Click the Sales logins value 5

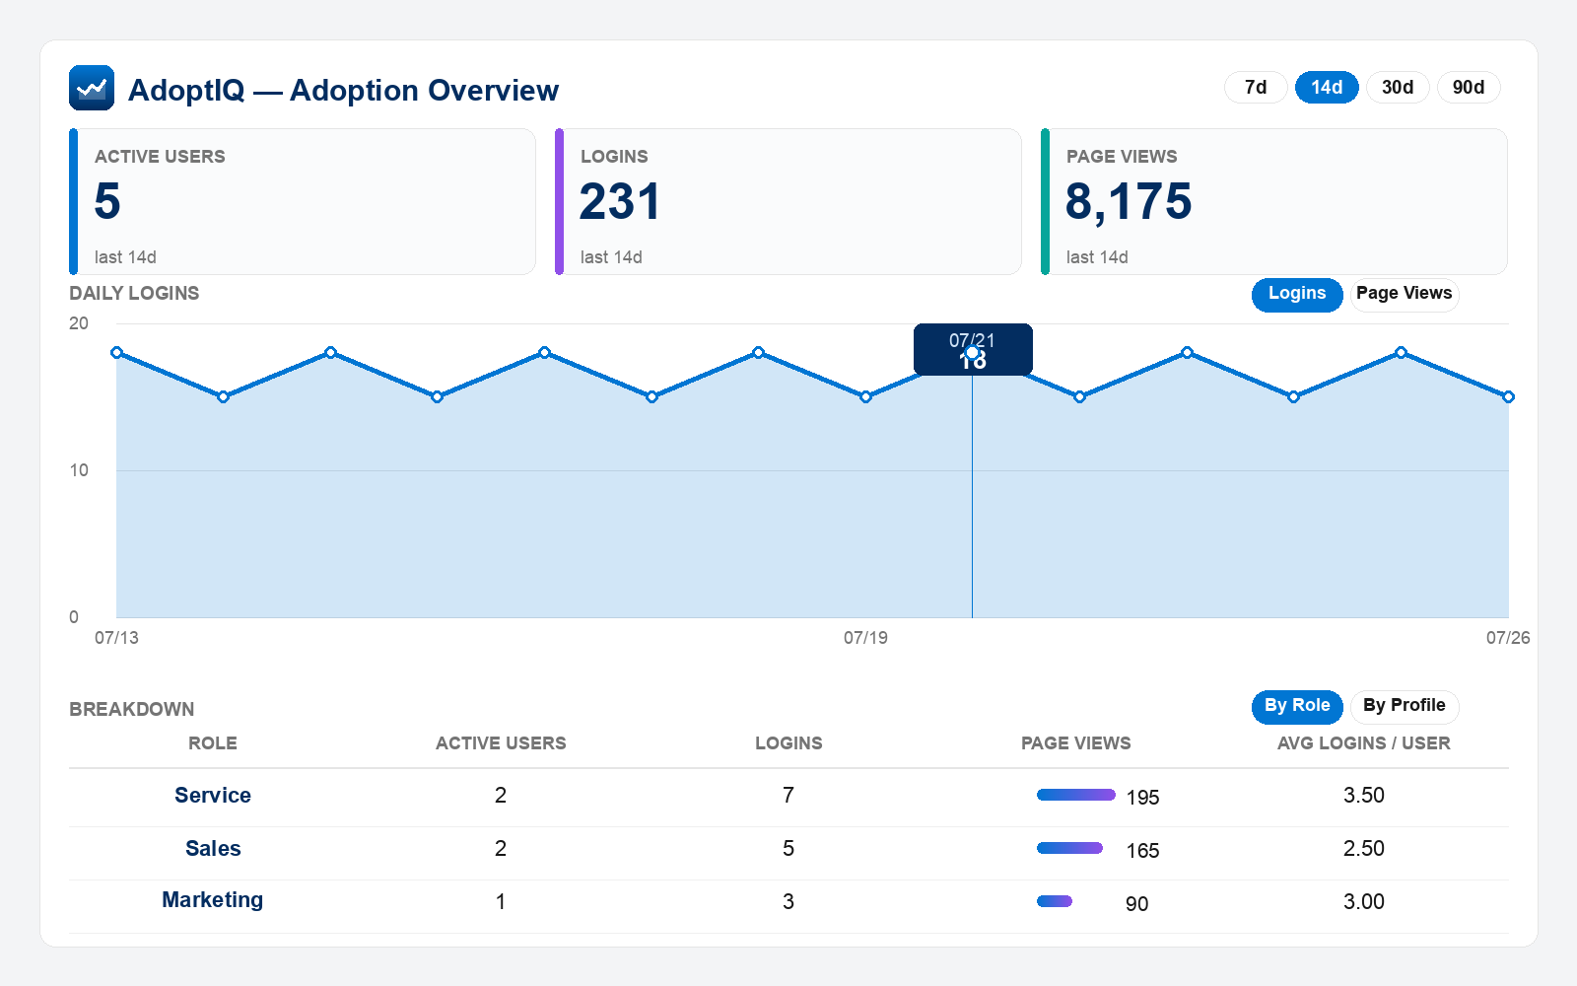coord(788,849)
